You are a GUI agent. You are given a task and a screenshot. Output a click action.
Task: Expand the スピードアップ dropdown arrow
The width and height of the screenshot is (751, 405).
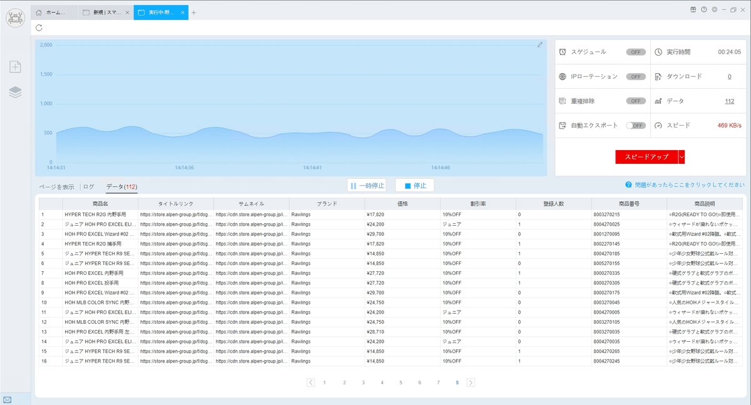point(682,157)
